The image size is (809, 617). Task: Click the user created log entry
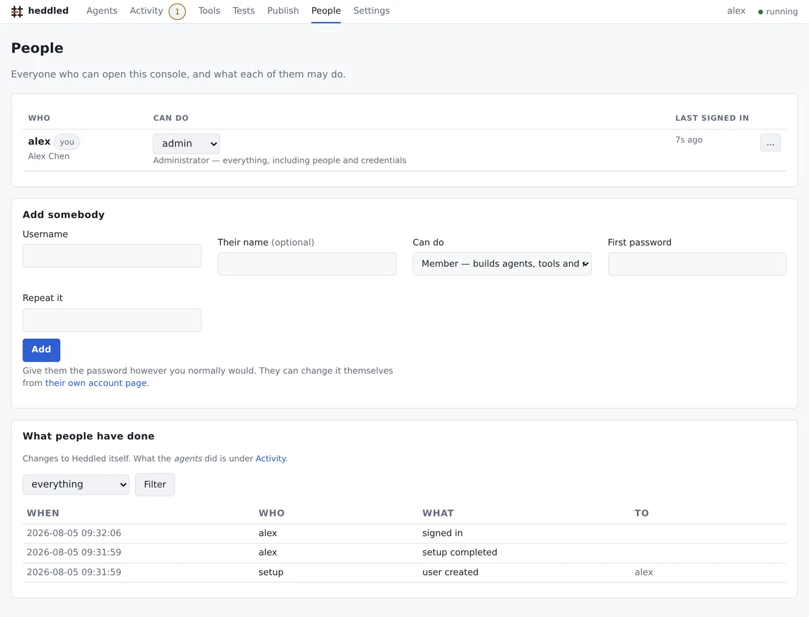[450, 573]
